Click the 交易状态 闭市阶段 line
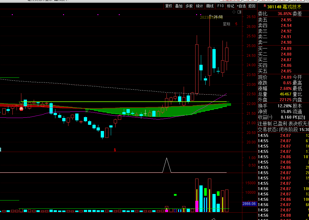 pyautogui.click(x=283, y=130)
